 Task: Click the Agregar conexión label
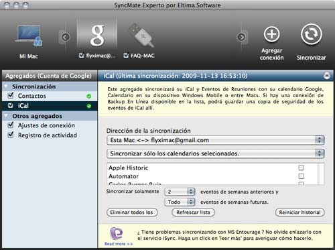point(271,54)
